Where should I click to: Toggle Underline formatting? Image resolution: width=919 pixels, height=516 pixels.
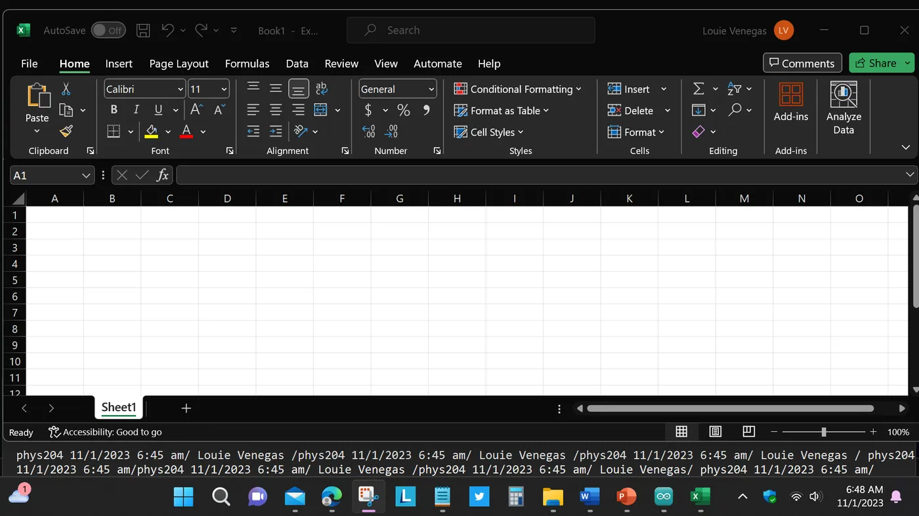[158, 110]
